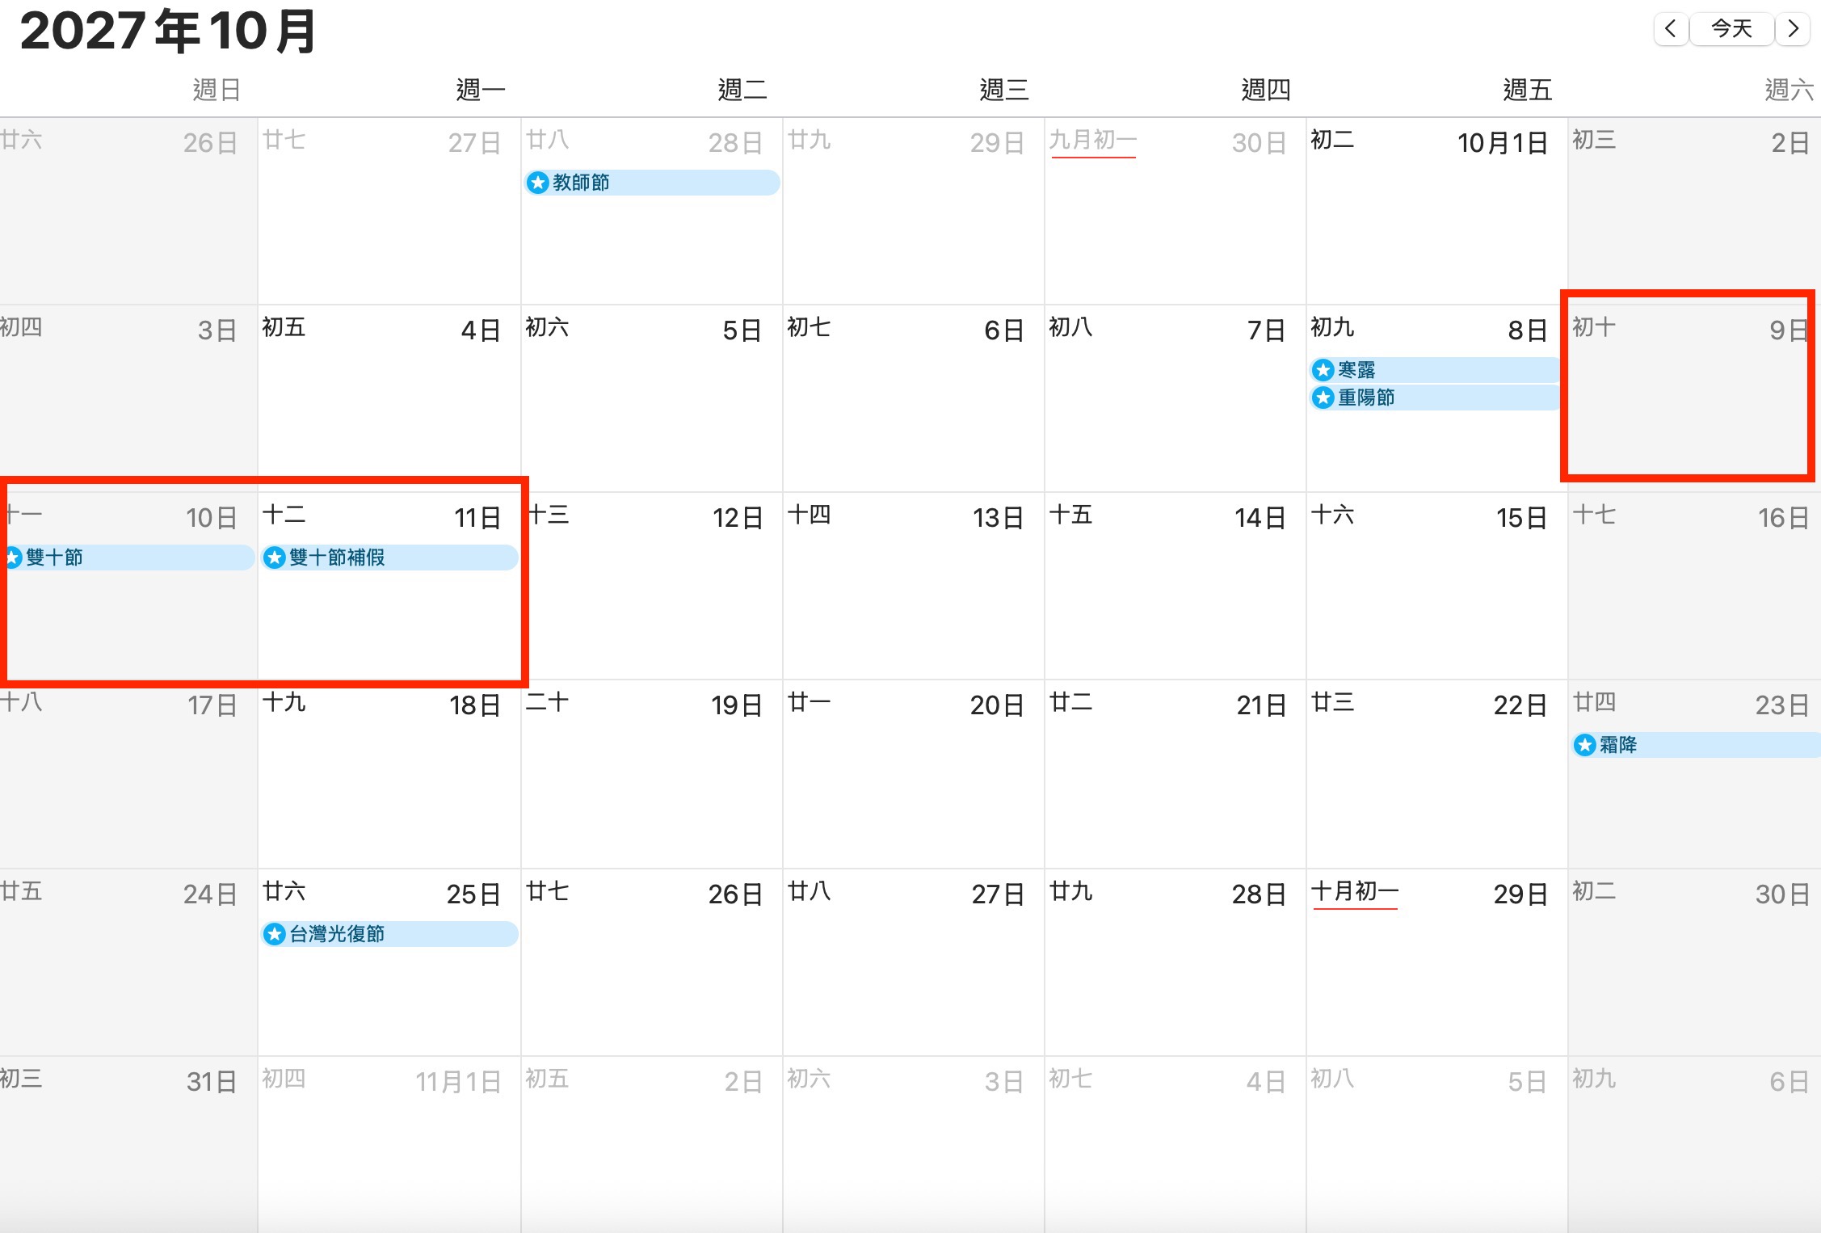Image resolution: width=1821 pixels, height=1233 pixels.
Task: Select the November date 3日 labeled 初六
Action: point(1004,1082)
